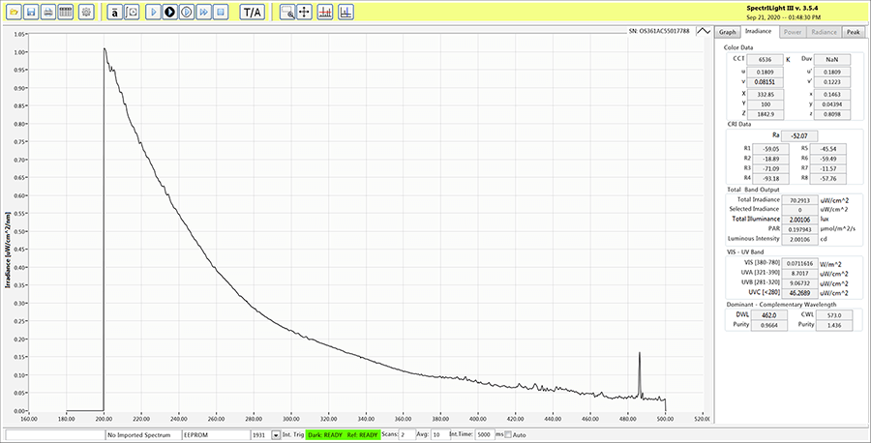The height and width of the screenshot is (443, 871).
Task: Click the Ra value -52.07
Action: [x=799, y=136]
